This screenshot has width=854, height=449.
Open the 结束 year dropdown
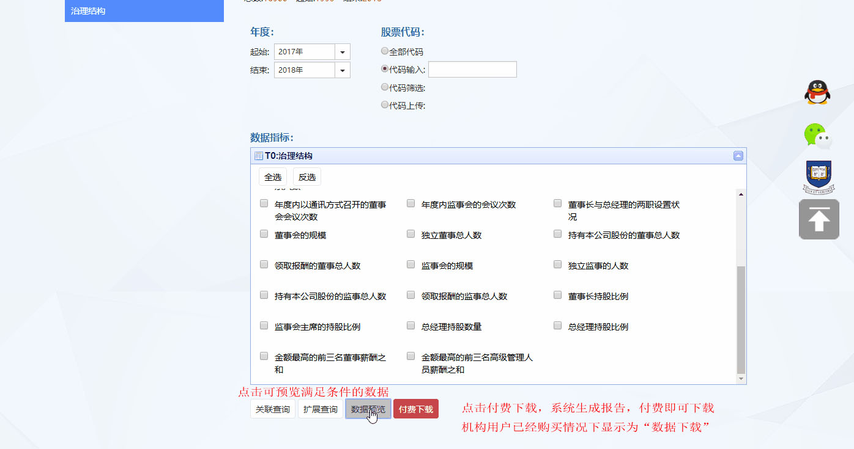click(x=343, y=70)
